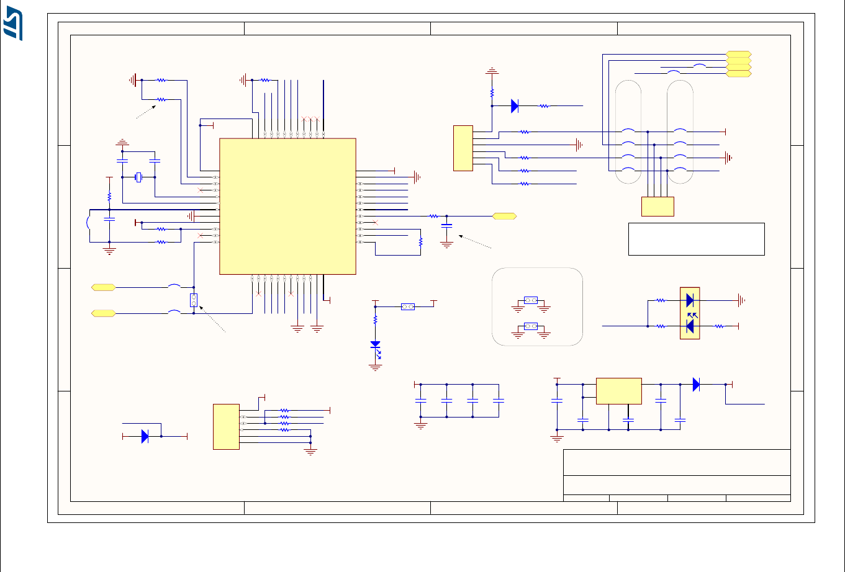Select the yellow voltage regulator block
This screenshot has width=845, height=572.
[x=618, y=391]
